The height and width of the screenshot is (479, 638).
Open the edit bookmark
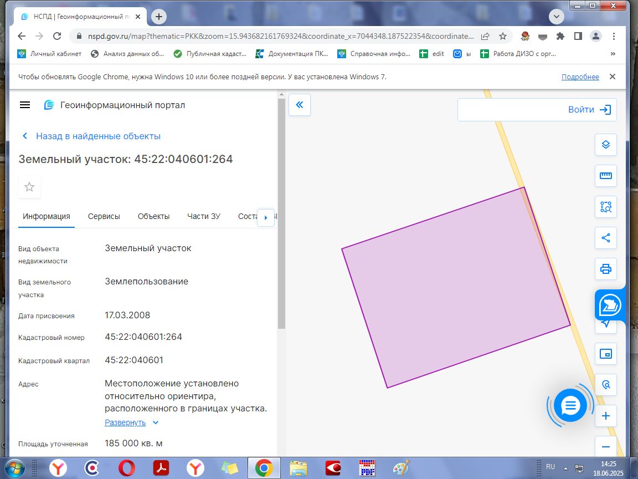coord(432,54)
